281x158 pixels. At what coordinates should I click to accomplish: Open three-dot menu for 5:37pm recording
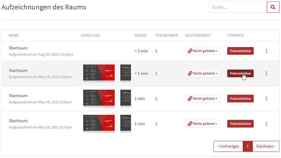[x=266, y=124]
